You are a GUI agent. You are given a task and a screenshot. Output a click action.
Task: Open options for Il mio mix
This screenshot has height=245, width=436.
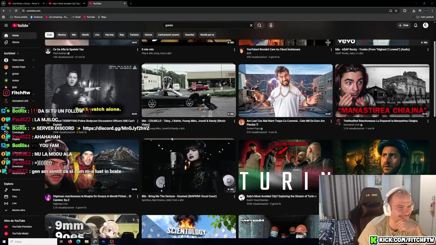point(234,50)
